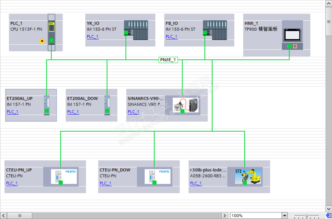
Task: Open the zoom percentage dropdown arrow
Action: pos(285,216)
